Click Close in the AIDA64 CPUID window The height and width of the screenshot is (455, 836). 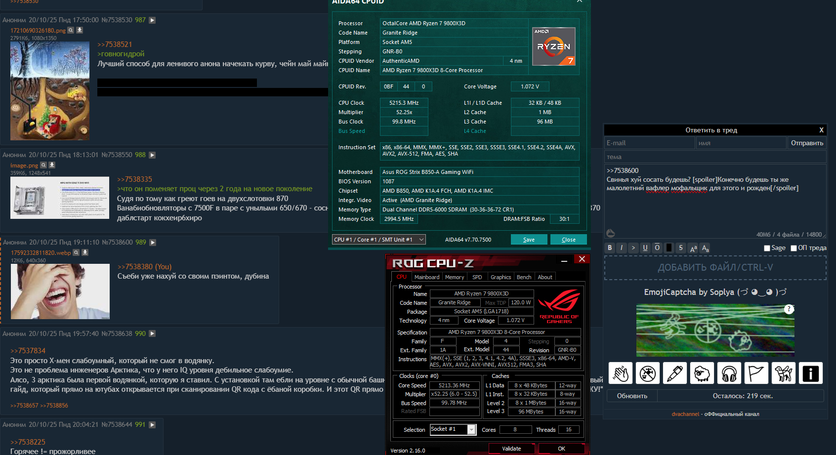(x=569, y=240)
